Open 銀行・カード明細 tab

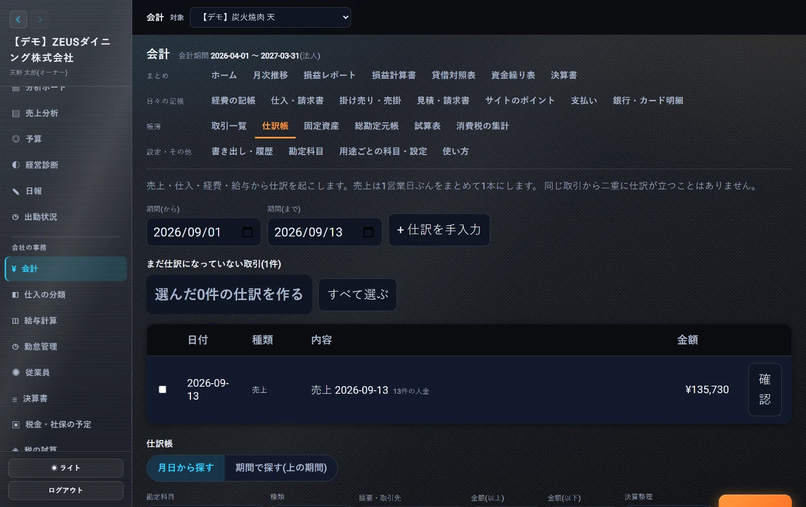(x=648, y=101)
